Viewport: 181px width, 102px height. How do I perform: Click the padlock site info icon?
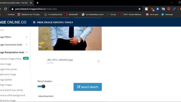pos(12,9)
